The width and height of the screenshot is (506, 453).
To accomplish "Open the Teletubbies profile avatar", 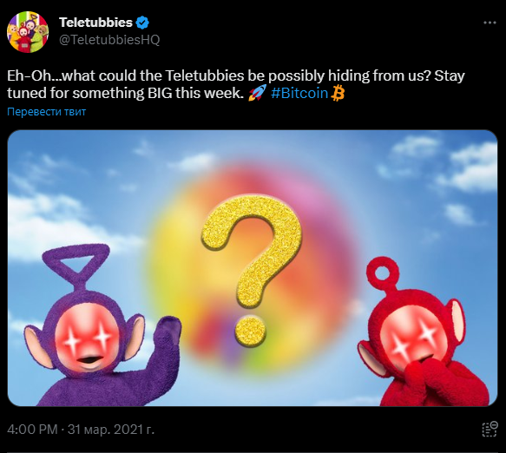I will click(28, 31).
